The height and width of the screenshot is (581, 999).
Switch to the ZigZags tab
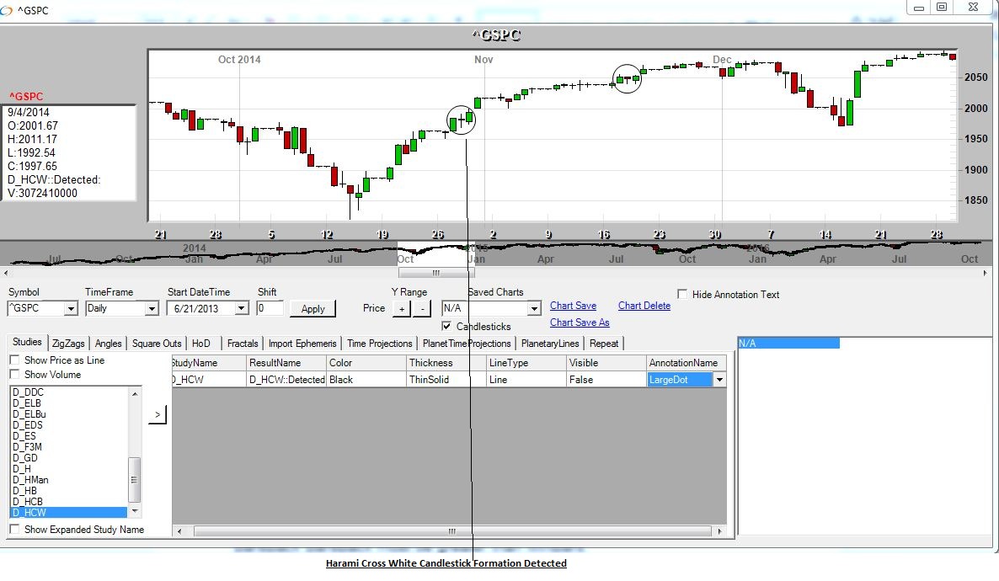coord(69,344)
